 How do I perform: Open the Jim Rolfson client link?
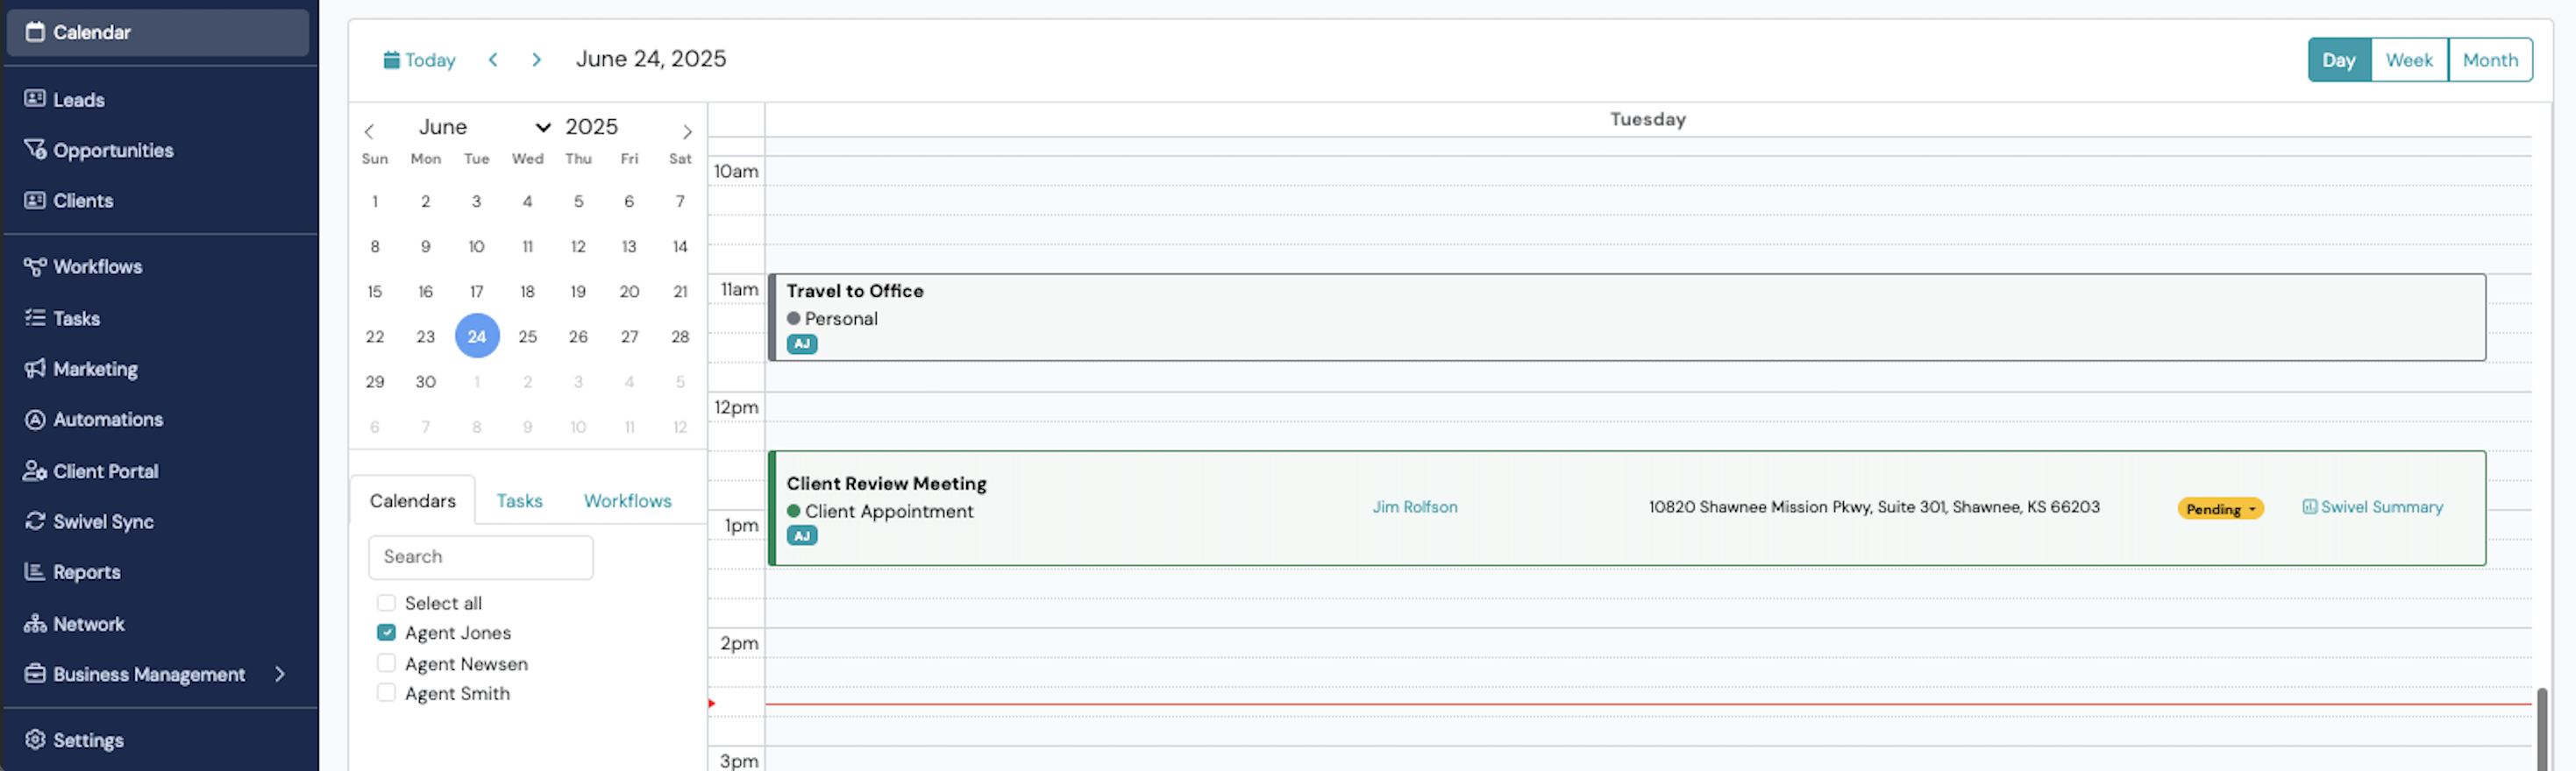[x=1414, y=507]
